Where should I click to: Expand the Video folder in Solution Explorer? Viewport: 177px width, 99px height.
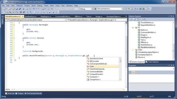coord(133,50)
